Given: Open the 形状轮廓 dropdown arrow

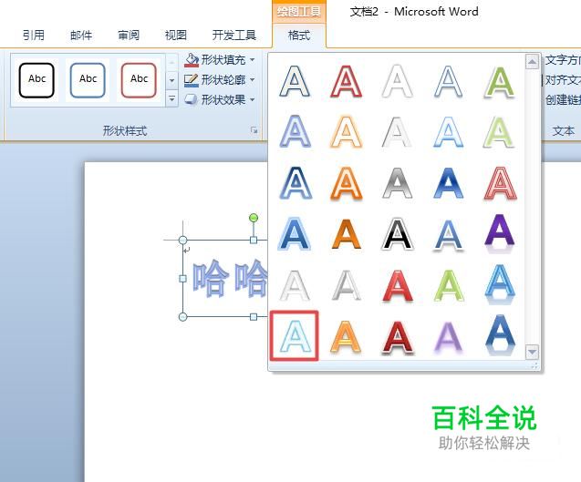Looking at the screenshot, I should (253, 79).
